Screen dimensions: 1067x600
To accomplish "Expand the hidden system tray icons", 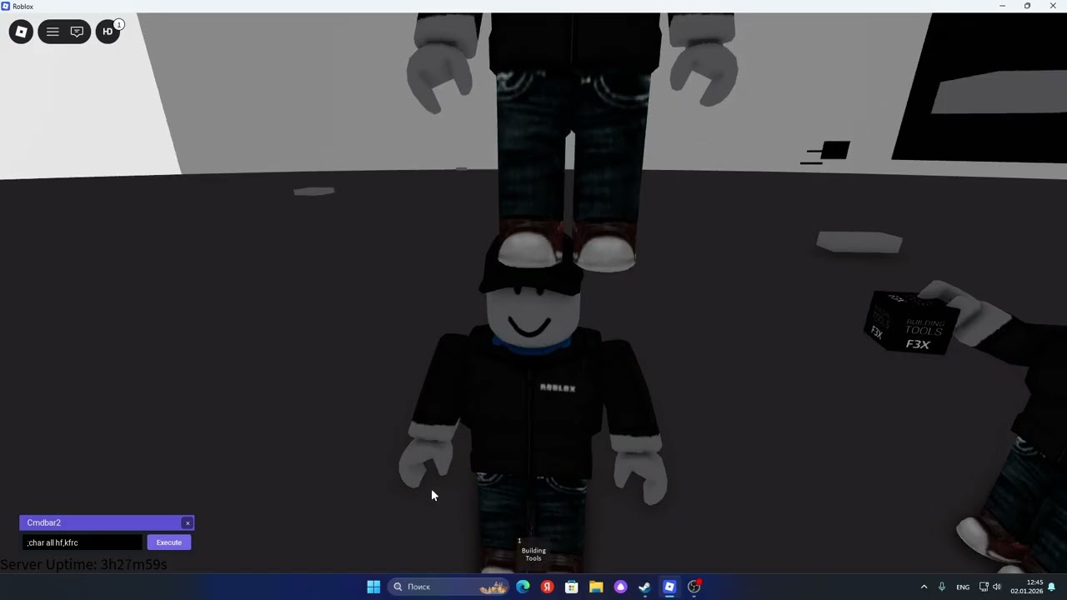I will pos(924,587).
